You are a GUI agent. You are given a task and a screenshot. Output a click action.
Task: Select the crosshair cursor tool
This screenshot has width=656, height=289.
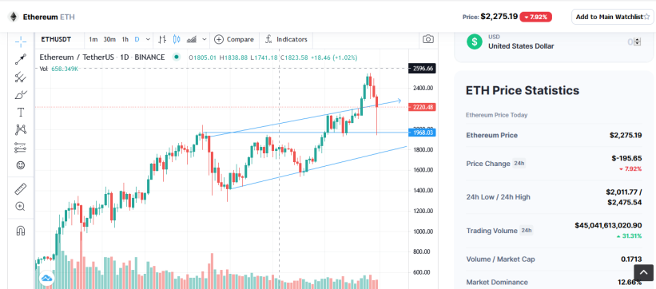[x=21, y=41]
